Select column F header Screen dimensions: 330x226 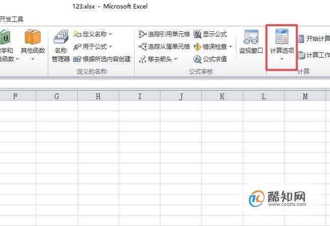(x=18, y=96)
